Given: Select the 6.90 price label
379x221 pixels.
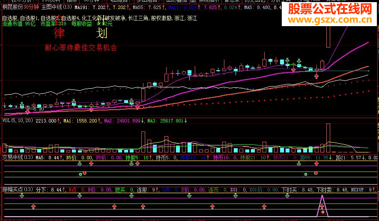Looking at the screenshot, I should click(39, 109).
